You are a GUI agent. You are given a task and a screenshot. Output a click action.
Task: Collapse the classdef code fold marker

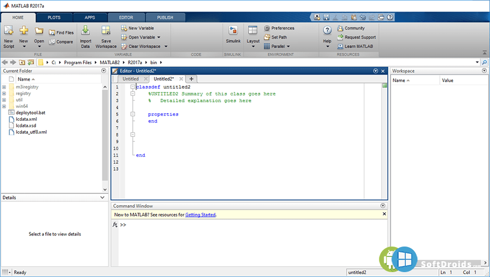(133, 87)
